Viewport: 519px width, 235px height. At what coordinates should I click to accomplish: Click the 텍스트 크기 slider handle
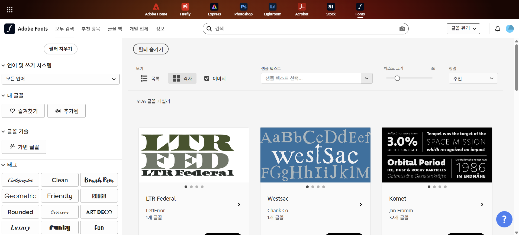[x=397, y=78]
